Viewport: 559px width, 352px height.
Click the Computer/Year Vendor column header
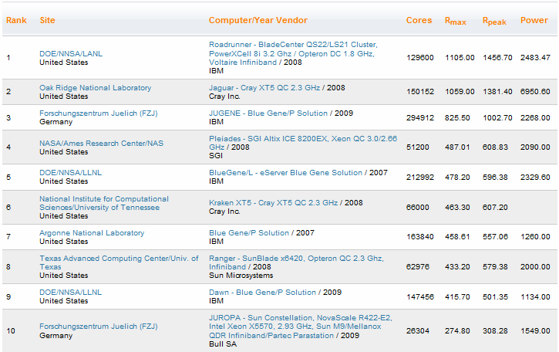pyautogui.click(x=258, y=20)
